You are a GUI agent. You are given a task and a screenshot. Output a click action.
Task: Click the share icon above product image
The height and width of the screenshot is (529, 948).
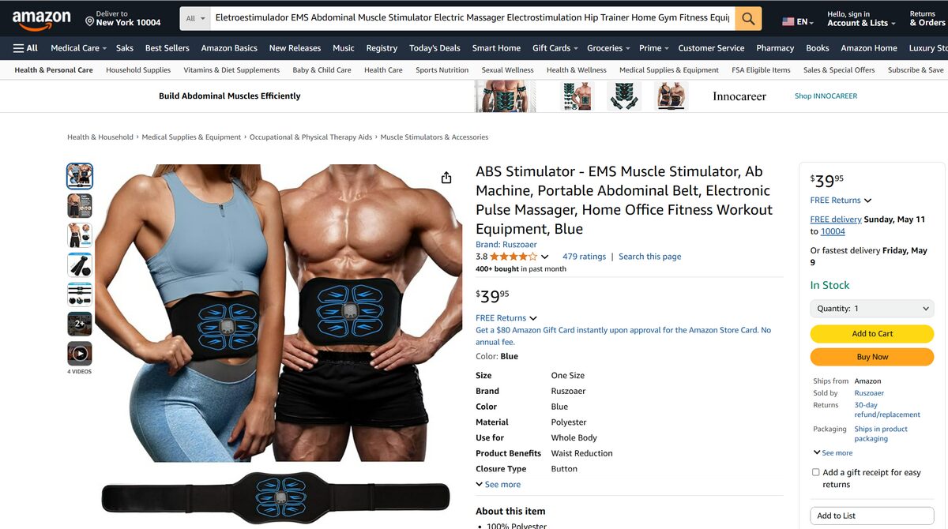[446, 178]
